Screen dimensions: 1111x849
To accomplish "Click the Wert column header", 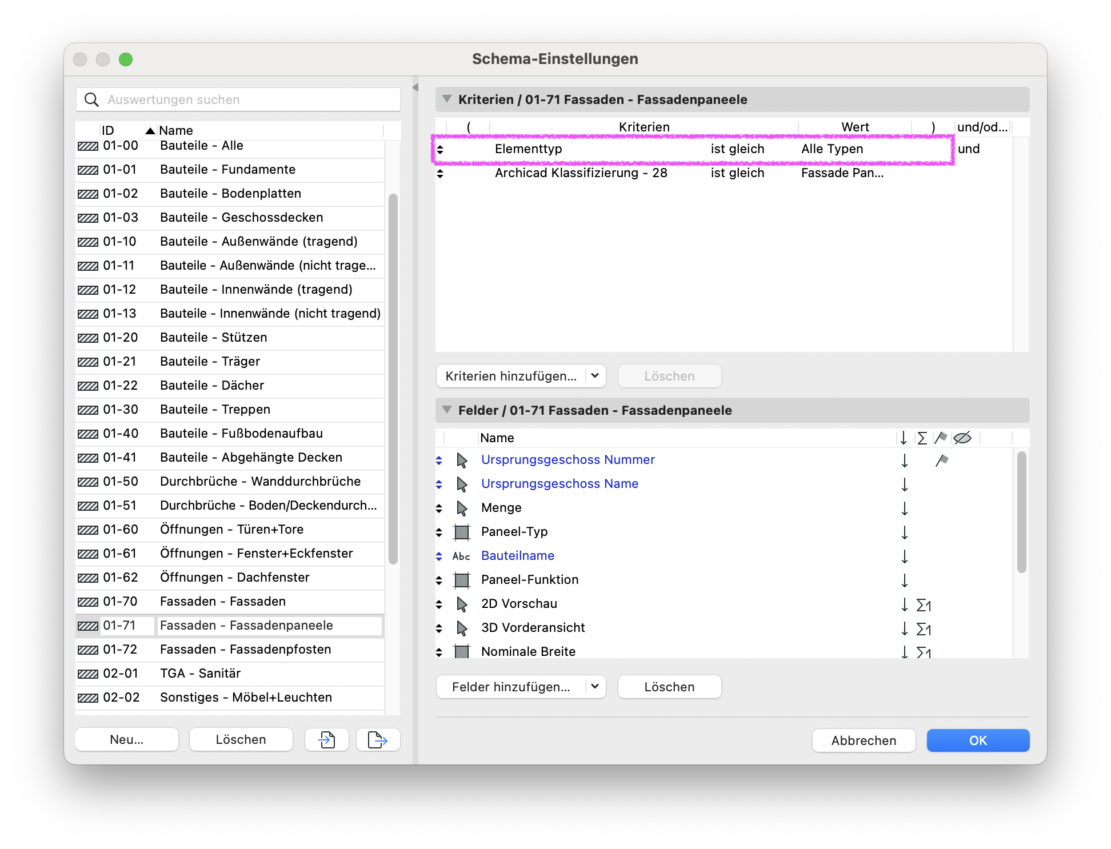I will [855, 127].
